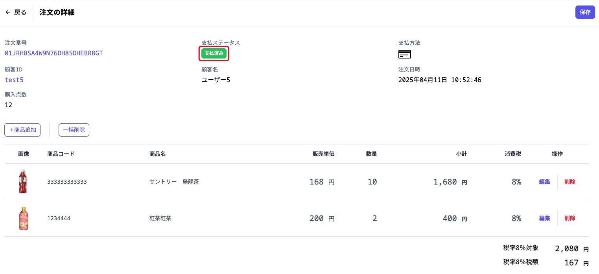Screen dimensions: 599x274
Task: Click the 商品コード column header
Action: click(x=61, y=154)
